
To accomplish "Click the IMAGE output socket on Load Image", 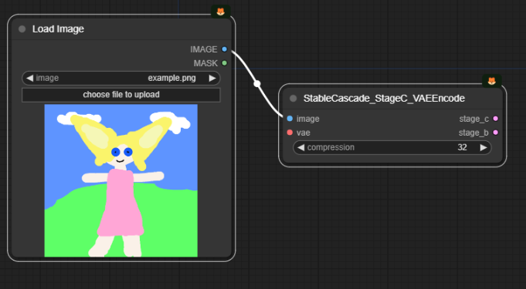I will 225,49.
